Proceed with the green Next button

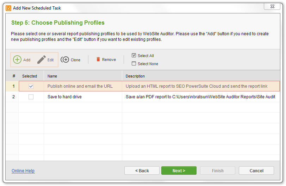(x=179, y=171)
